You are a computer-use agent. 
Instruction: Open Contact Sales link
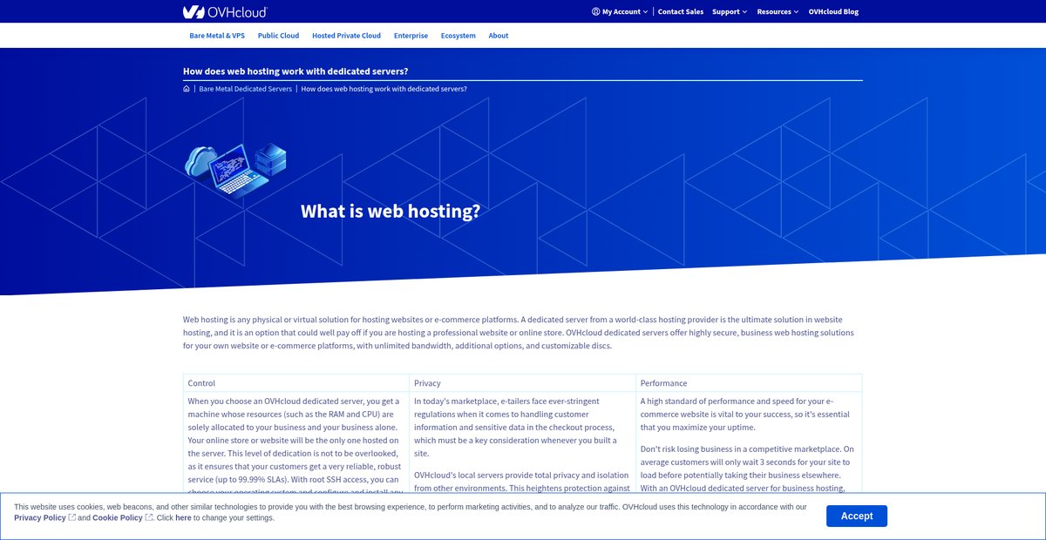coord(681,11)
